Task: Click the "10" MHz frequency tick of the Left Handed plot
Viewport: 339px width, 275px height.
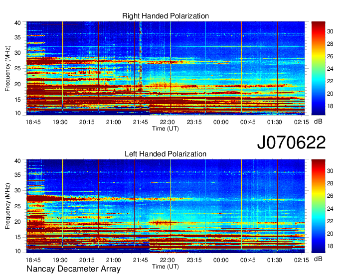Action: [x=18, y=251]
